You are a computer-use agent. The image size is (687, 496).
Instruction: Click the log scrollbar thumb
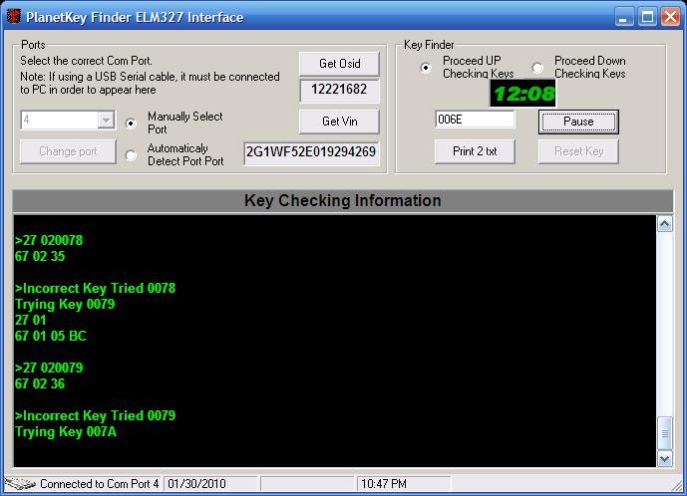click(665, 433)
